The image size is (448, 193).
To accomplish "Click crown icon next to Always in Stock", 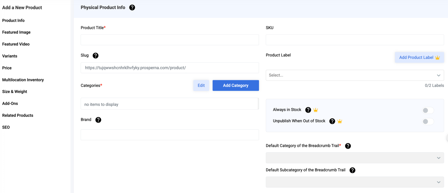I will [316, 110].
